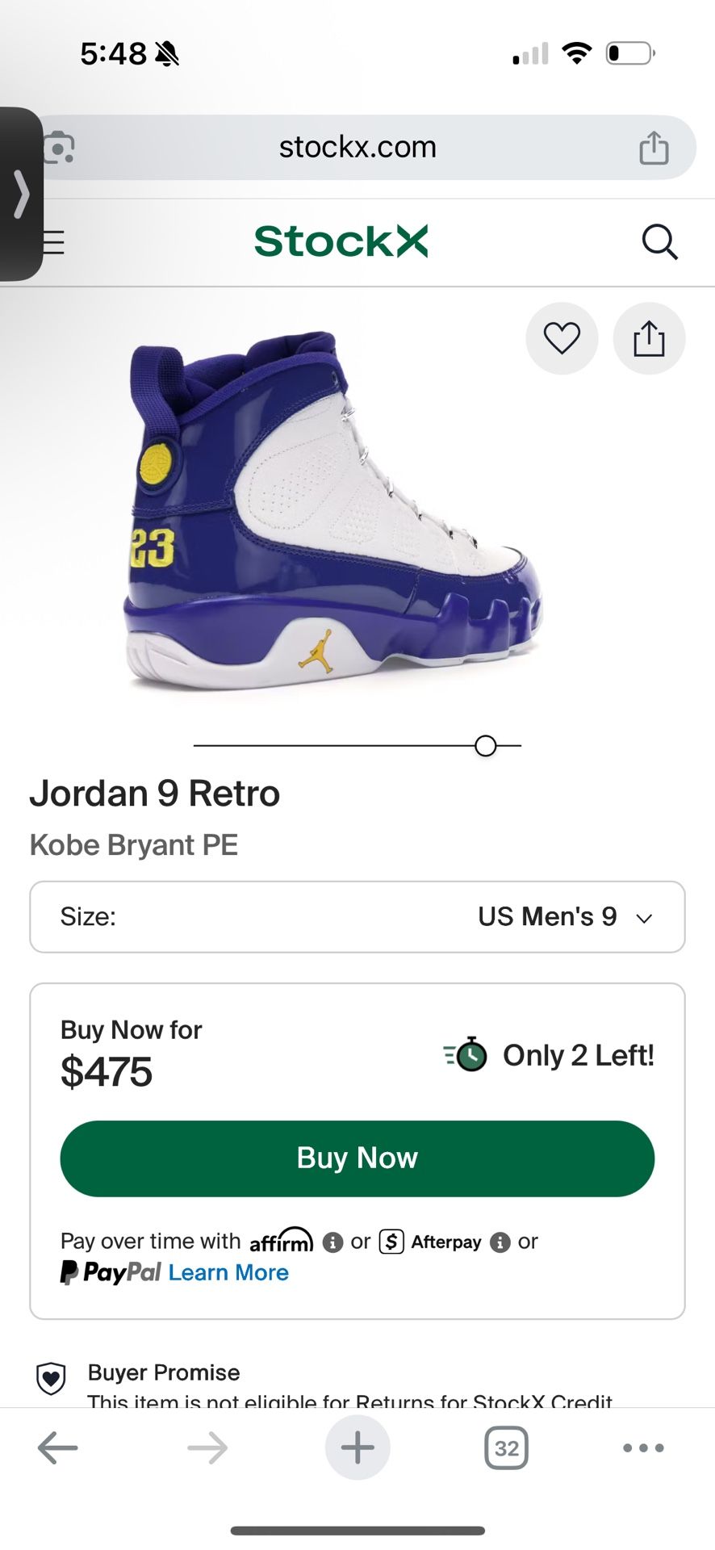Viewport: 715px width, 1550px height.
Task: Open the hamburger menu
Action: click(x=53, y=242)
